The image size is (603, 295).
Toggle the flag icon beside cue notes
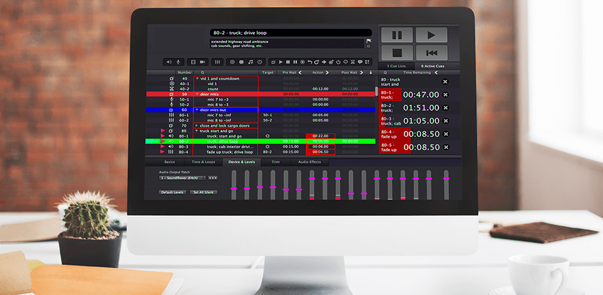(x=369, y=41)
